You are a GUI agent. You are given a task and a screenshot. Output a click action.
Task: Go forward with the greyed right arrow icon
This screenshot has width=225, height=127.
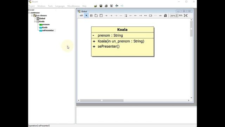122,6
